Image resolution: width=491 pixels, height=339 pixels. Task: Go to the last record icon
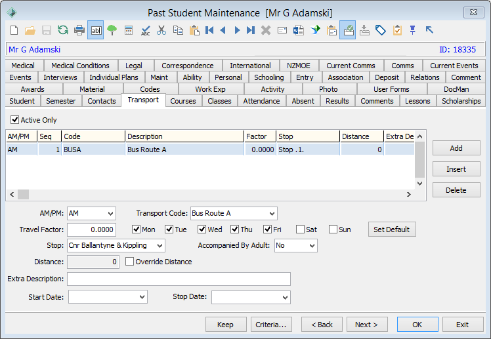coord(251,30)
